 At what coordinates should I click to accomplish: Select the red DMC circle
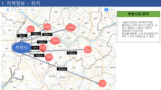[47, 27]
